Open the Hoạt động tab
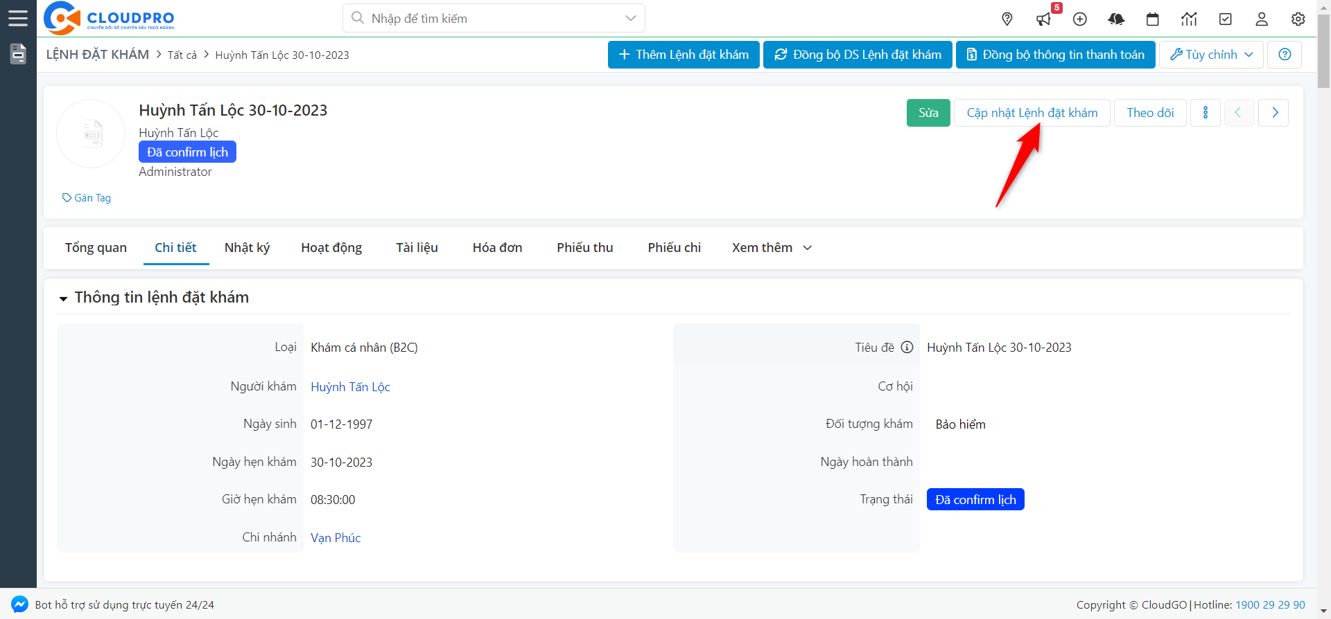 (331, 248)
